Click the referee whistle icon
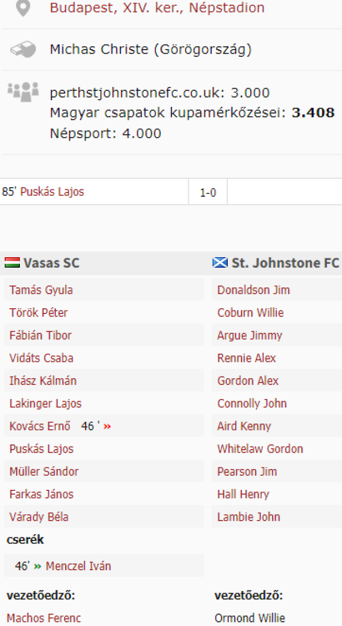342x626 pixels. tap(23, 50)
